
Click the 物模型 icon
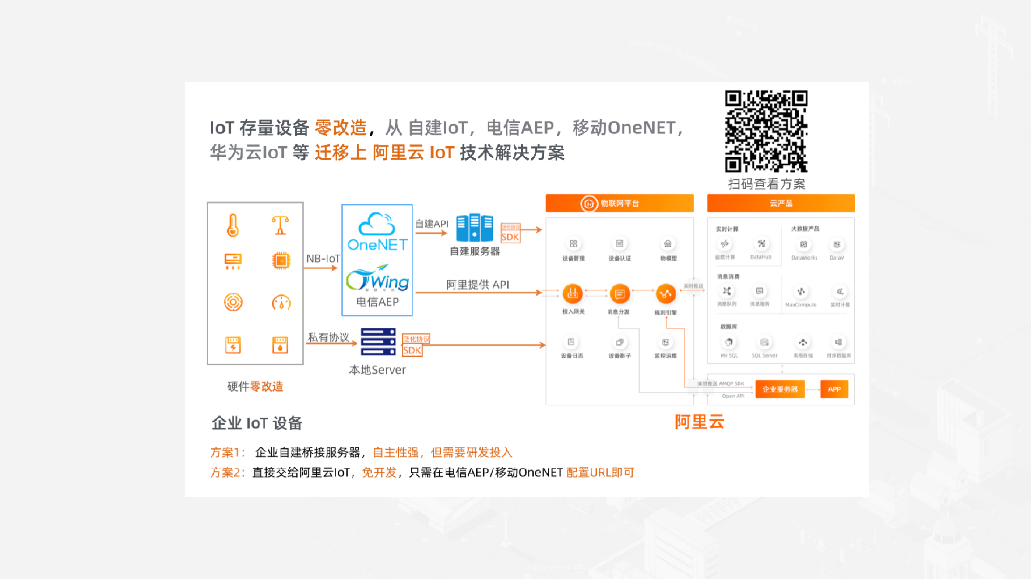pos(668,243)
